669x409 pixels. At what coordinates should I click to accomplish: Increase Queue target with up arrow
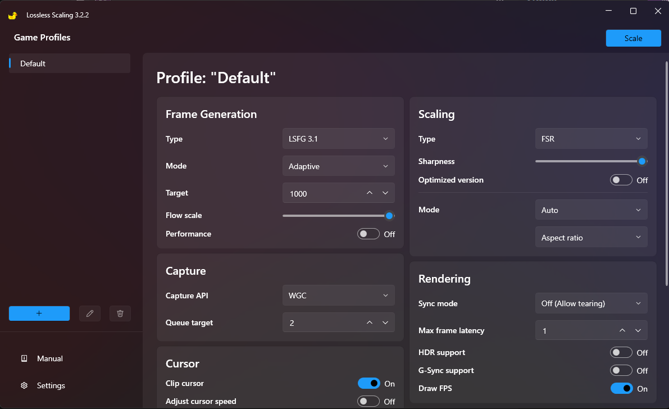370,322
